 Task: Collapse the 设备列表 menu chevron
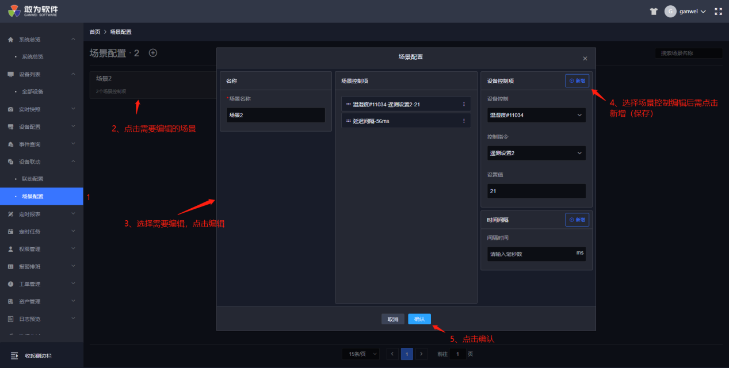tap(73, 74)
